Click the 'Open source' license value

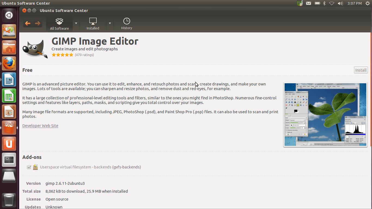click(57, 199)
